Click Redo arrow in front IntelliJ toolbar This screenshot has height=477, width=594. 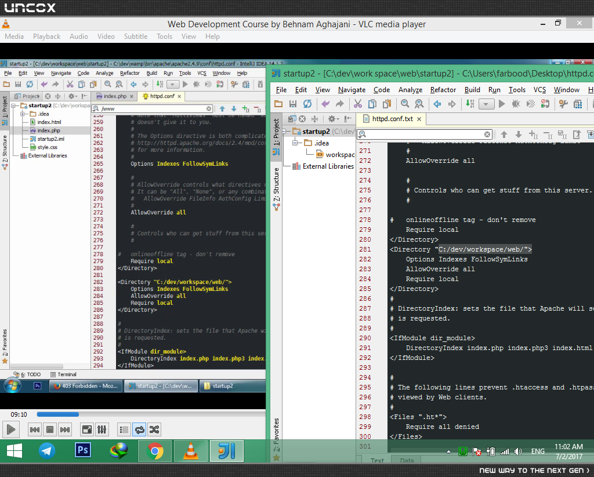click(340, 104)
